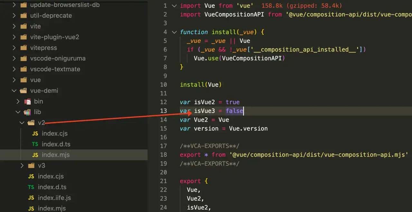The height and width of the screenshot is (212, 412).
Task: Click the vue-demi open folder icon
Action: click(x=23, y=91)
